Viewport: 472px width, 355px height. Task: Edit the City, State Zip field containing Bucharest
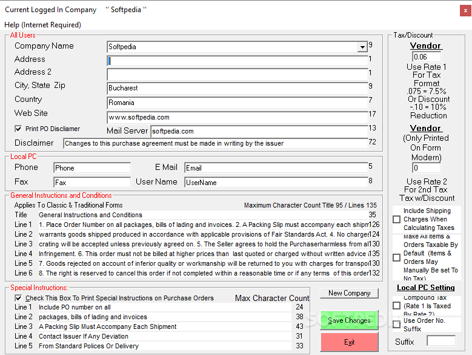[238, 89]
